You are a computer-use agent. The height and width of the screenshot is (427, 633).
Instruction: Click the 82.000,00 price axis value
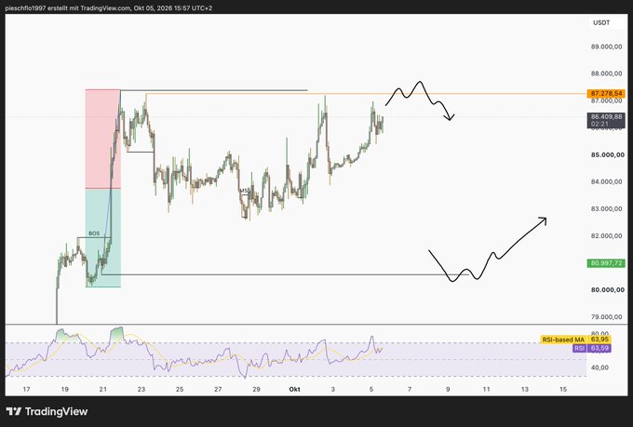[x=607, y=236]
